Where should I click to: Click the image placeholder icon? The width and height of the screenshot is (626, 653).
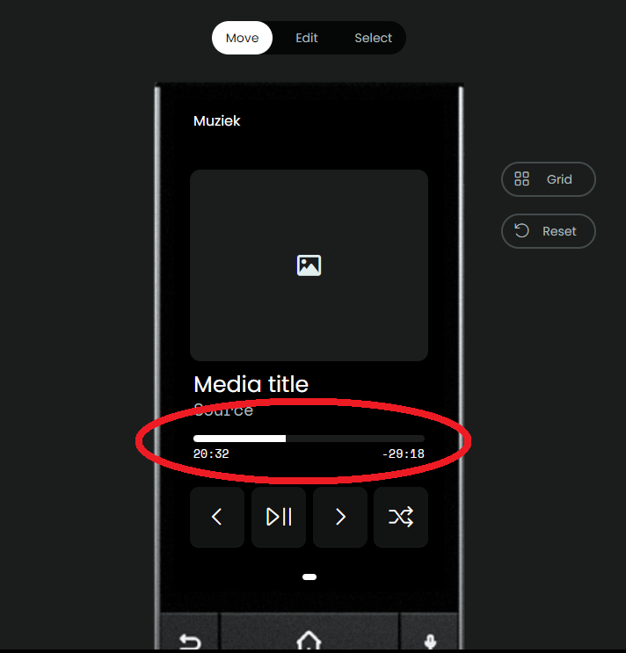[309, 265]
